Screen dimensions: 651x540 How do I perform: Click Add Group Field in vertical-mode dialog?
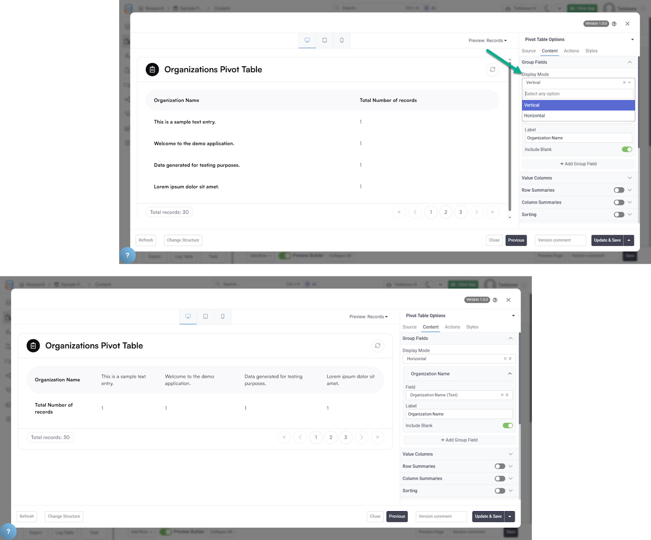(x=578, y=164)
